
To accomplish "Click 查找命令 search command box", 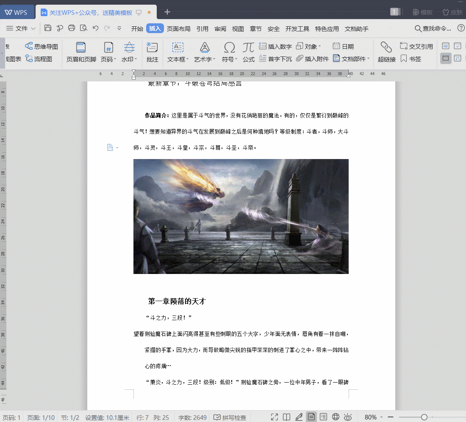I will pyautogui.click(x=433, y=28).
